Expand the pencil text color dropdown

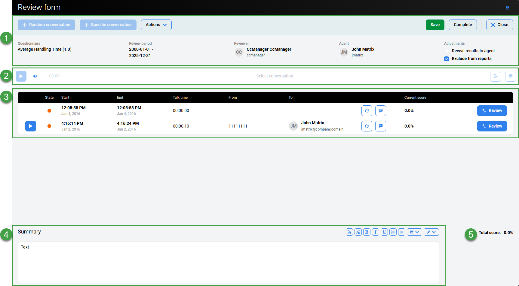pyautogui.click(x=431, y=232)
